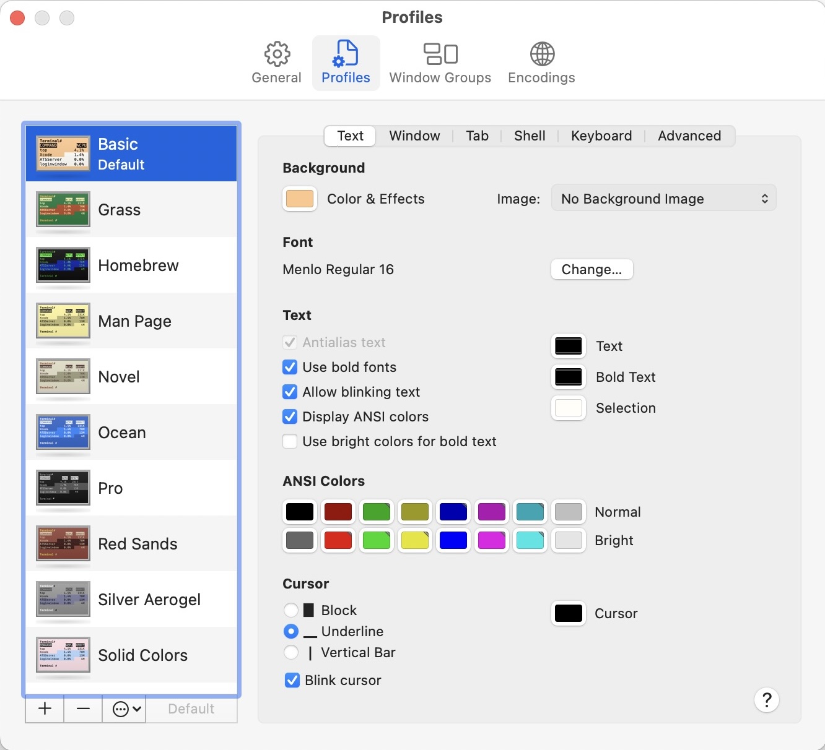This screenshot has width=825, height=750.
Task: Open the Background Color & Effects swatch
Action: coord(300,199)
